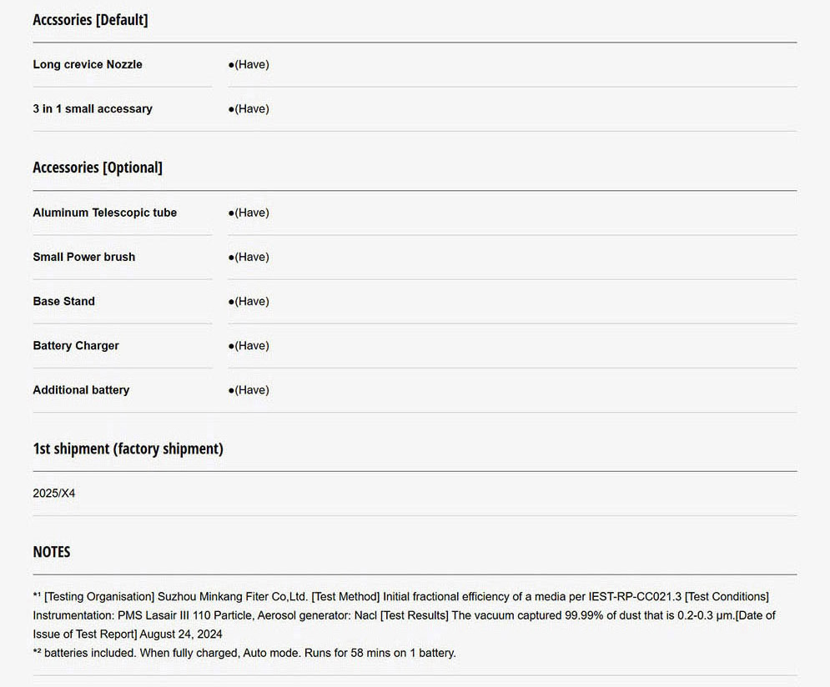The height and width of the screenshot is (687, 830).
Task: Click the Have value beside Aluminum Telescopic tube
Action: click(249, 213)
